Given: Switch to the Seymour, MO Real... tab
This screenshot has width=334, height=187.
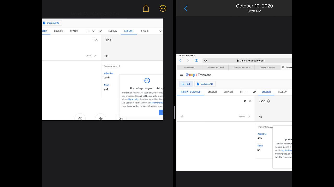Looking at the screenshot, I should (216, 67).
